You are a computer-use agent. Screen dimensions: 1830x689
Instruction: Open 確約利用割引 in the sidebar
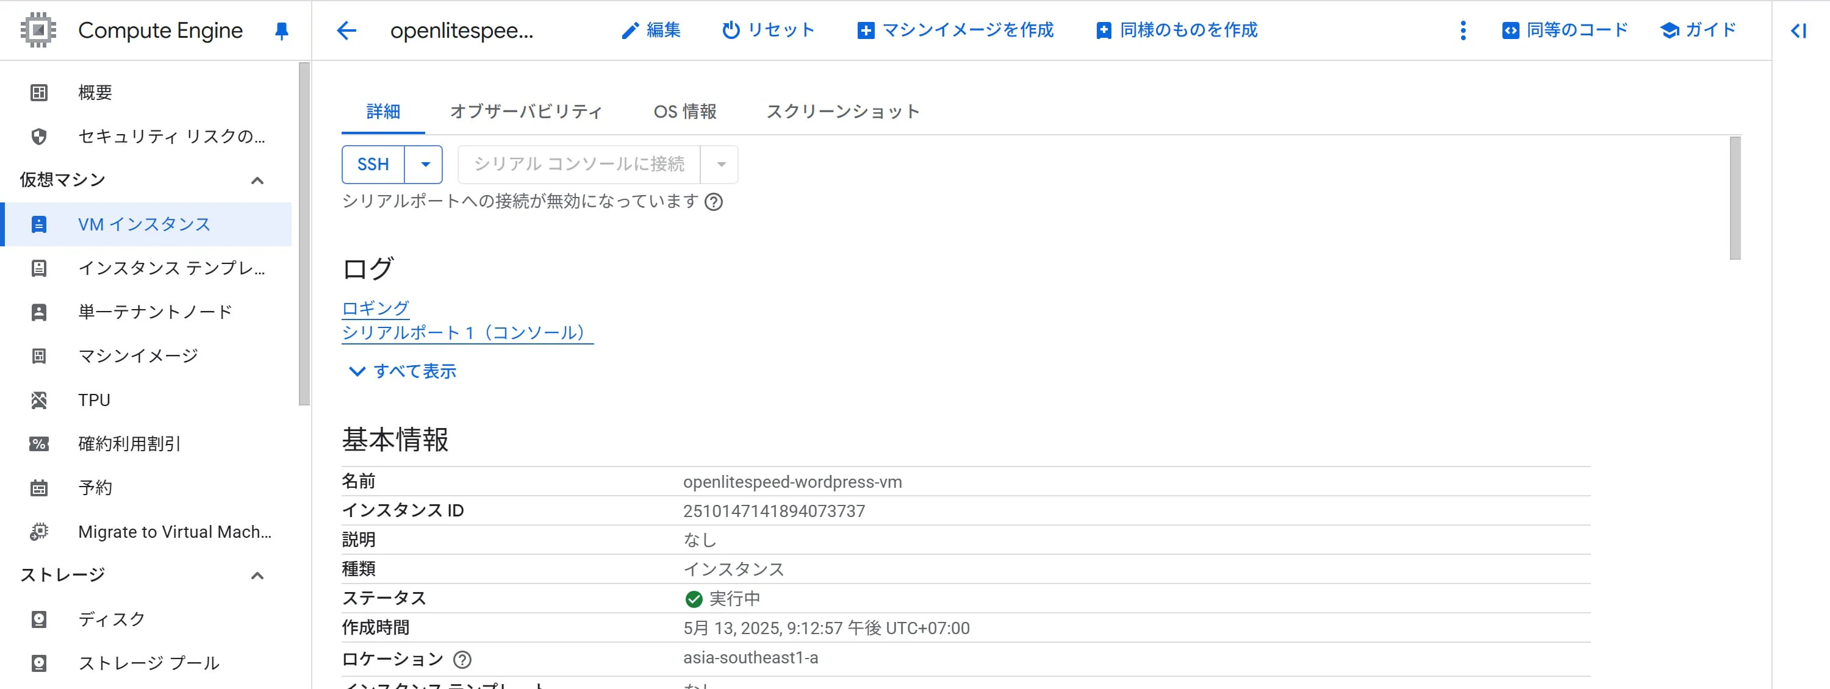click(129, 444)
